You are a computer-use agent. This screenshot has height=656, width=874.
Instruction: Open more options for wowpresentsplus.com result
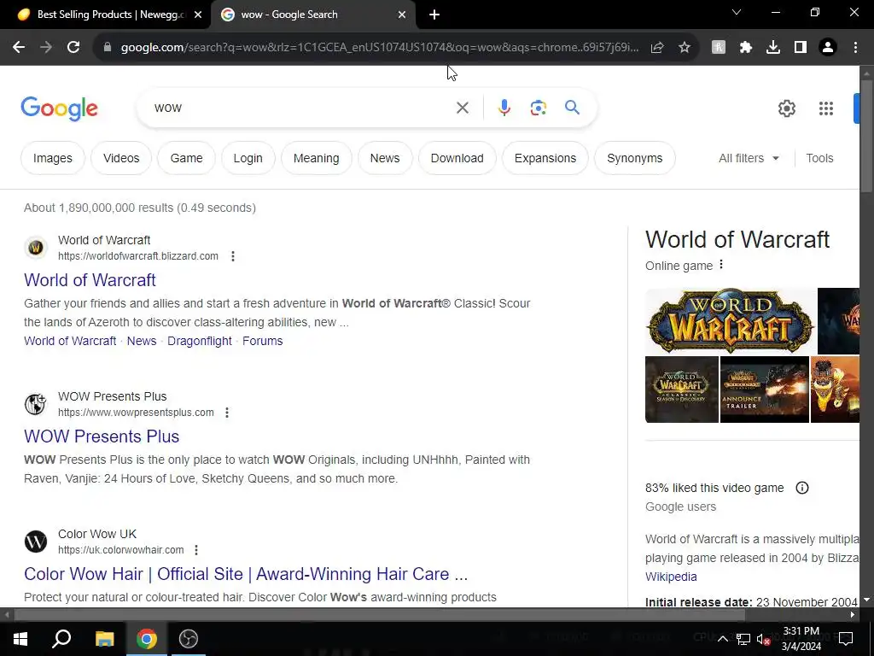point(227,413)
